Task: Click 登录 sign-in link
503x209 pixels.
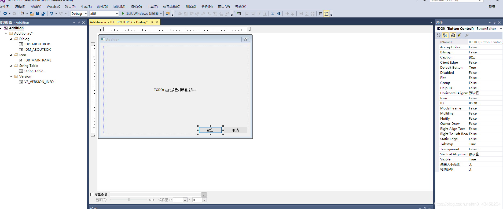Action: [492, 7]
